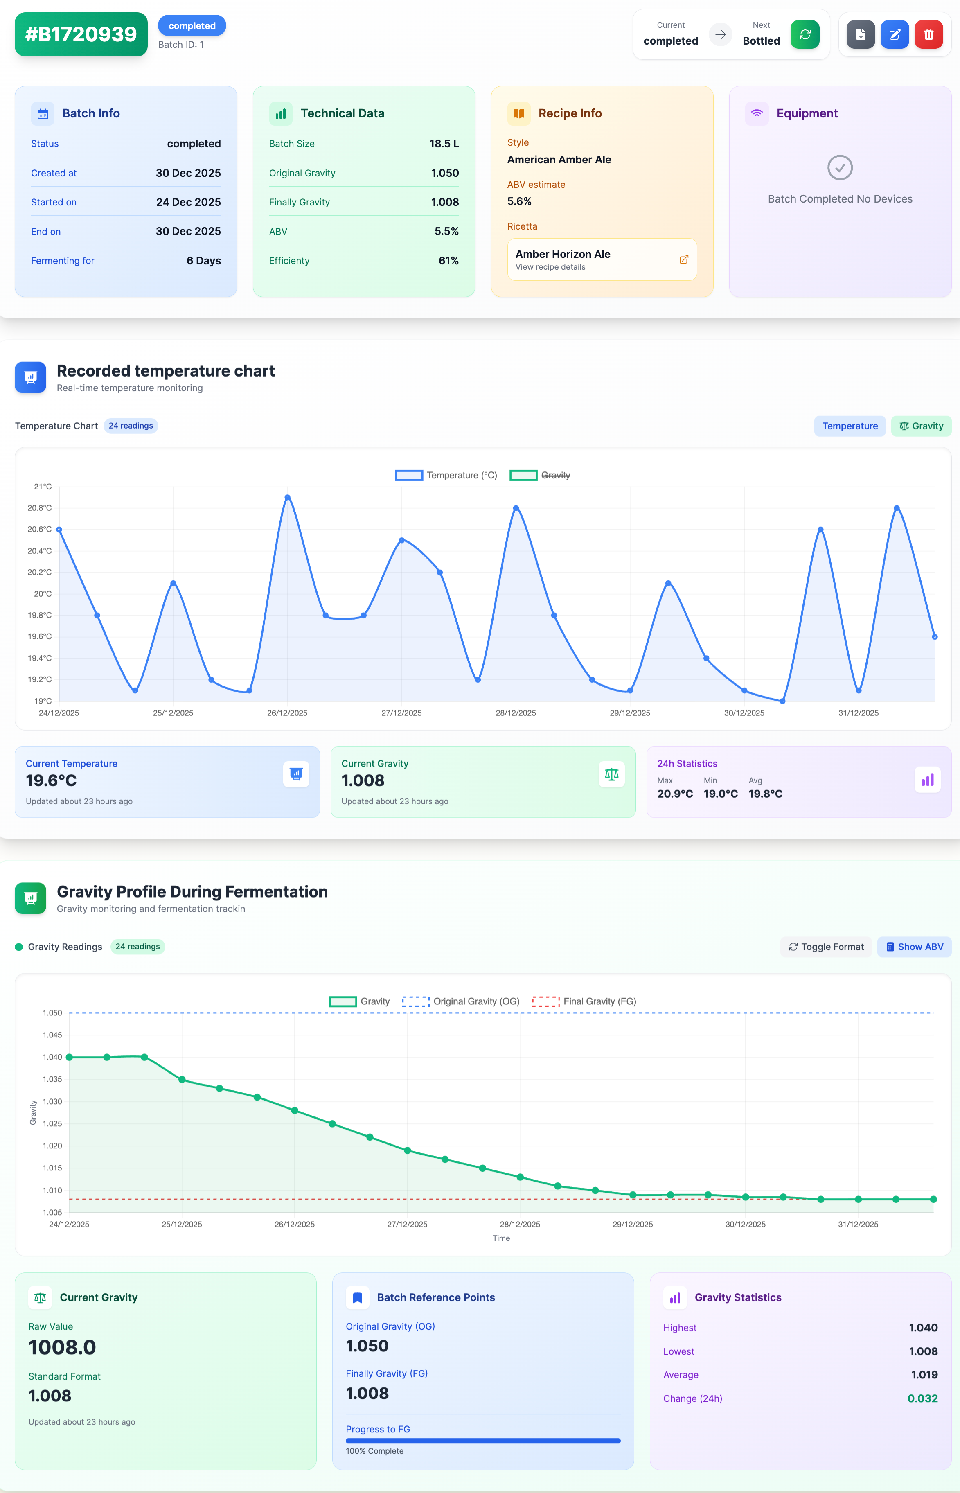This screenshot has width=960, height=1493.
Task: Click the Progress to FG progress bar
Action: (482, 1441)
